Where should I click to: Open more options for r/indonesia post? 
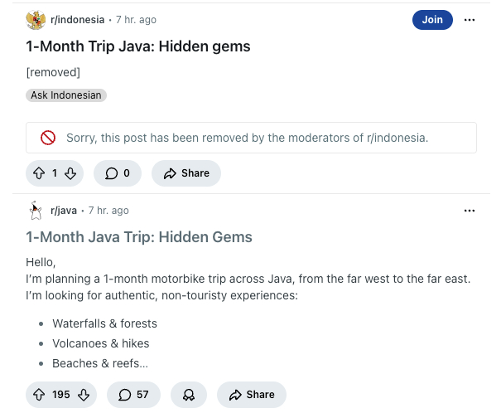(x=470, y=20)
